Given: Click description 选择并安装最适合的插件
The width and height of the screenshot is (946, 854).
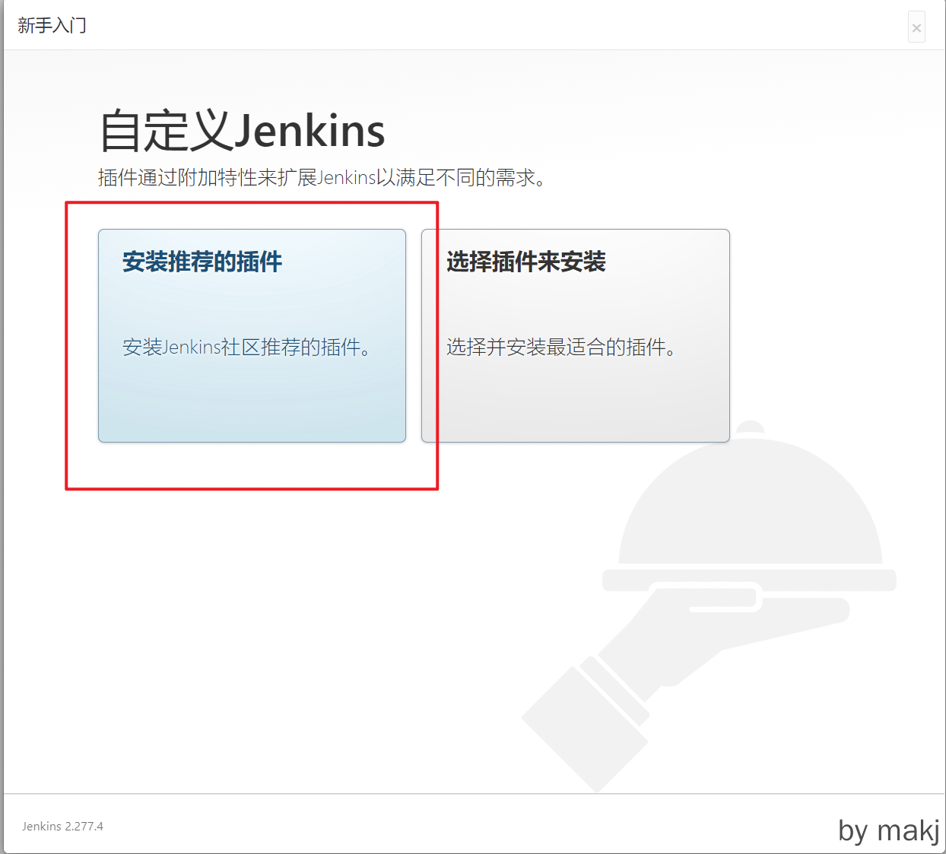Looking at the screenshot, I should (x=560, y=348).
